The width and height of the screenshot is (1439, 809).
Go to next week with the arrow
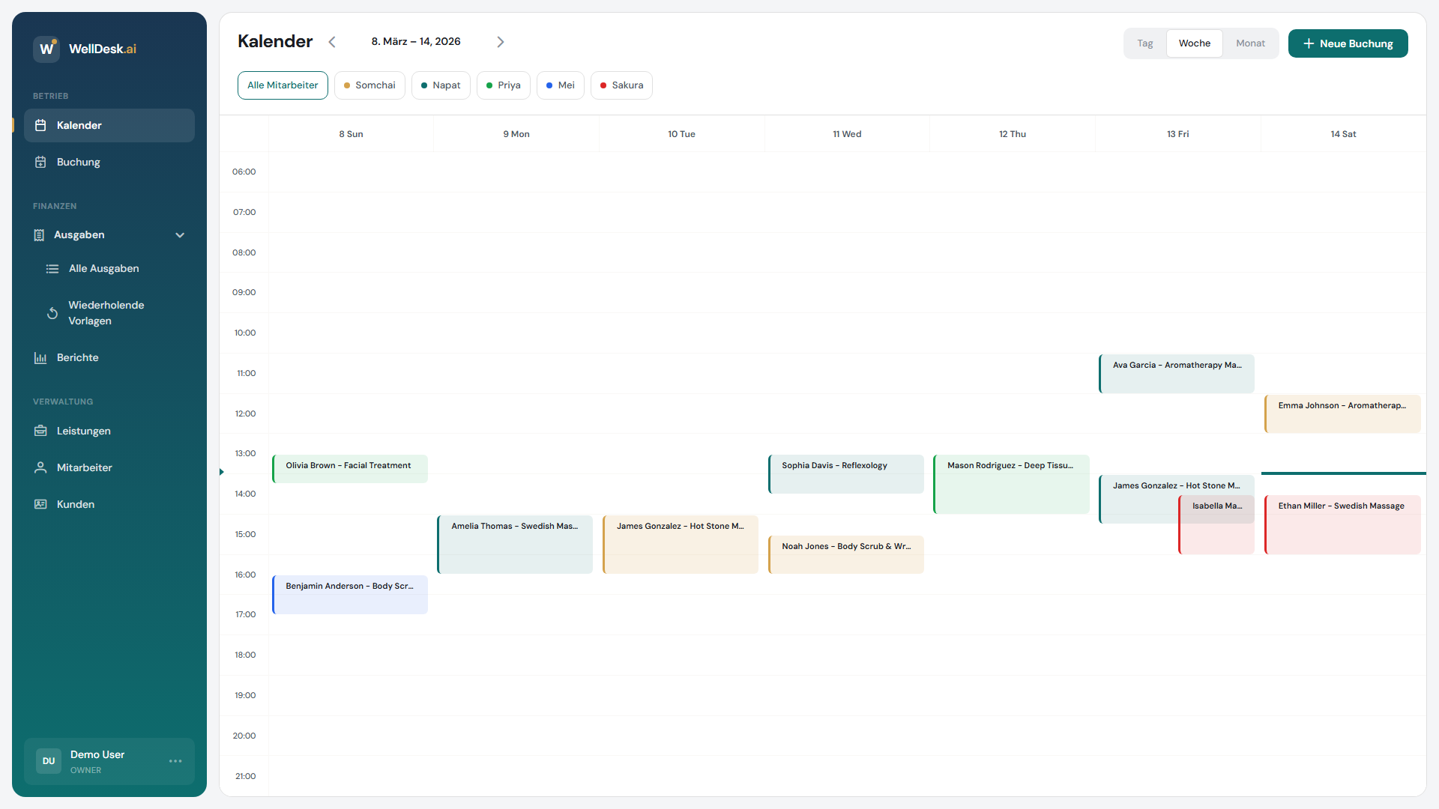point(501,42)
